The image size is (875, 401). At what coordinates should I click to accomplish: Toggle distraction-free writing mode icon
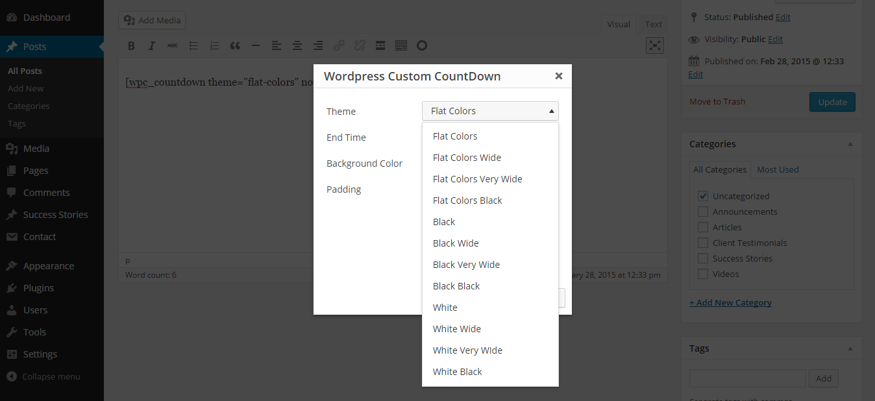click(655, 45)
